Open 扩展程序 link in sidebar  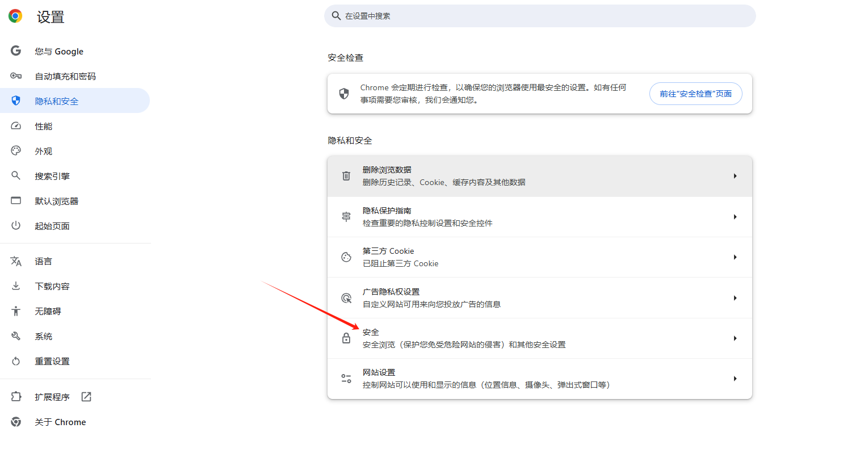(x=75, y=397)
